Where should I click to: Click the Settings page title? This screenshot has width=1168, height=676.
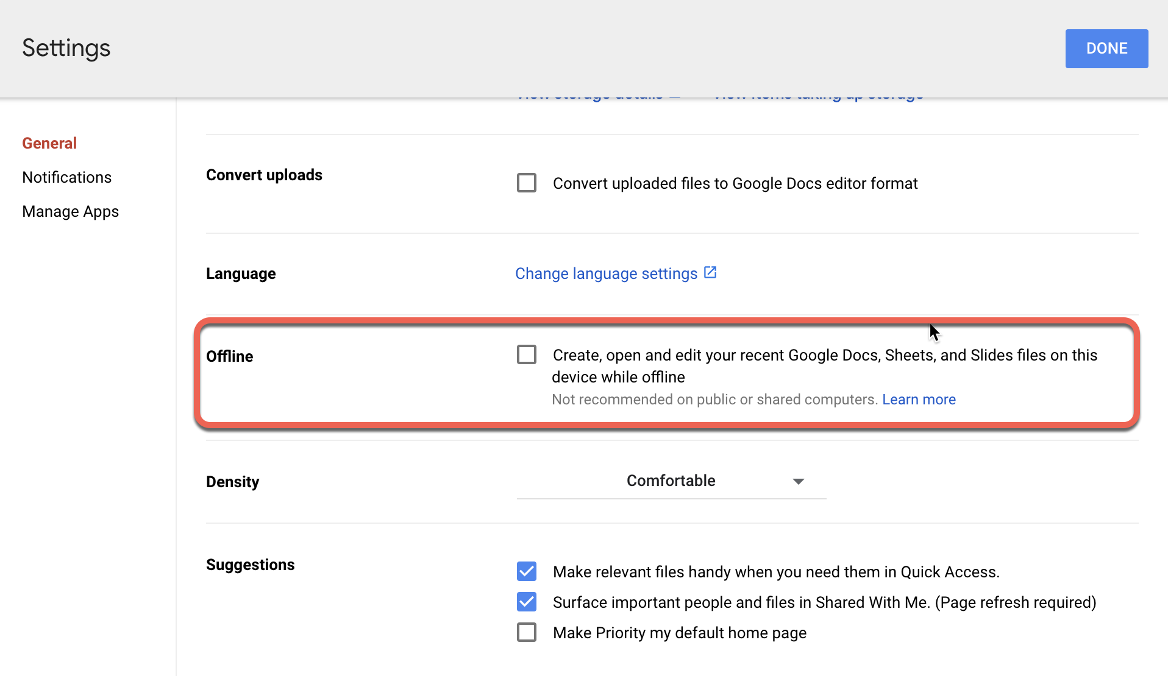point(66,48)
